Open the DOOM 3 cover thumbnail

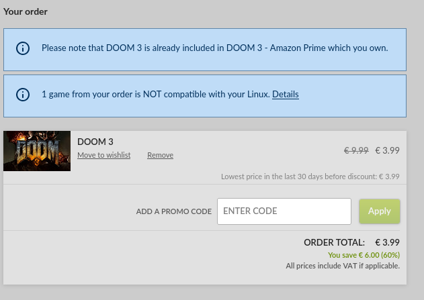coord(37,151)
